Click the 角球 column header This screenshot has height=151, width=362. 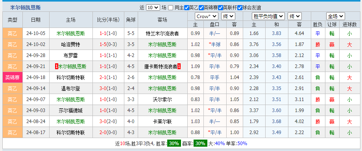(x=131, y=20)
